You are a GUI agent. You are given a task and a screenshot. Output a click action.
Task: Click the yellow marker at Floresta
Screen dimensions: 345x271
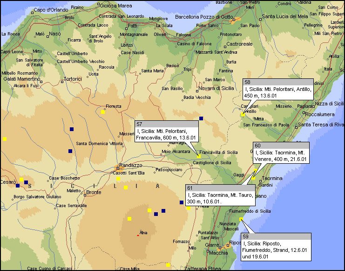click(103, 111)
